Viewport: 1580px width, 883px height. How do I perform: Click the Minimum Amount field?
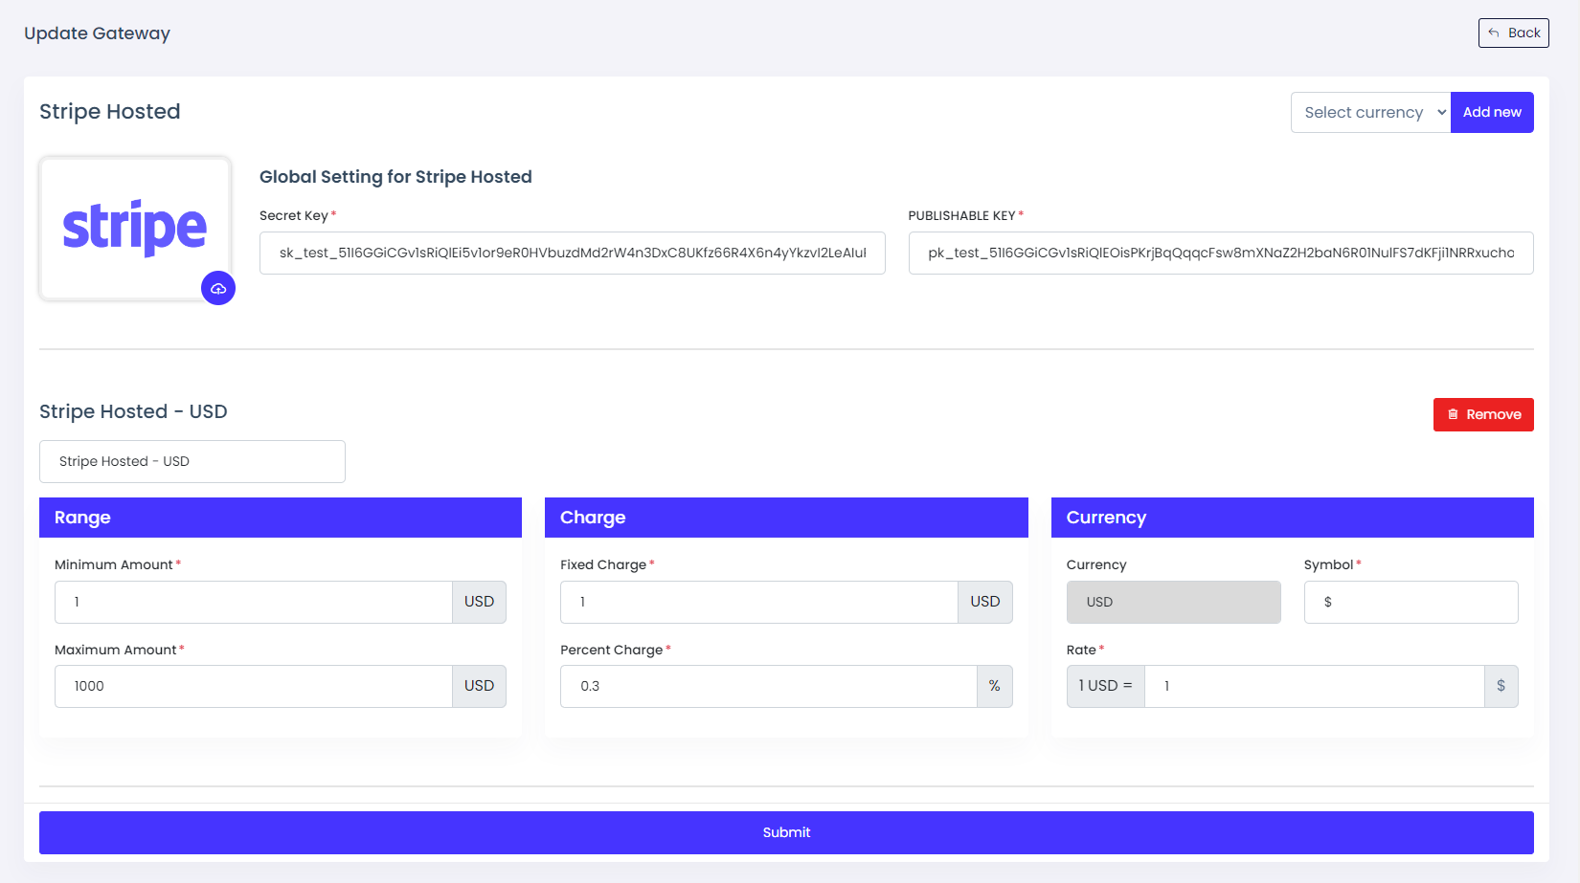[253, 602]
